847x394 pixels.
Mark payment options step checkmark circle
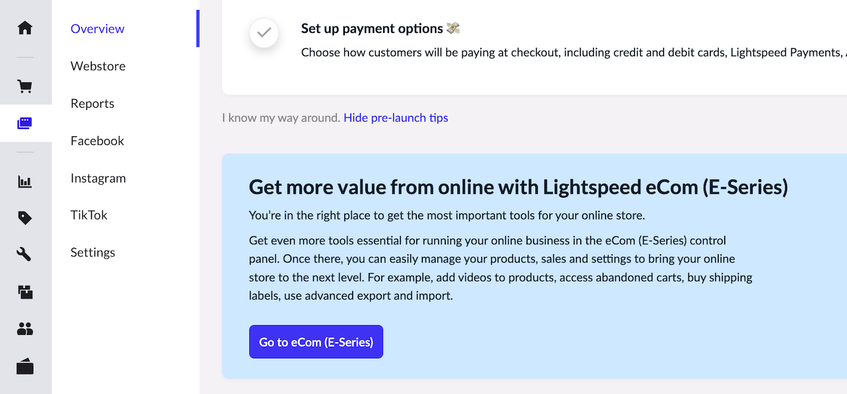pos(264,33)
